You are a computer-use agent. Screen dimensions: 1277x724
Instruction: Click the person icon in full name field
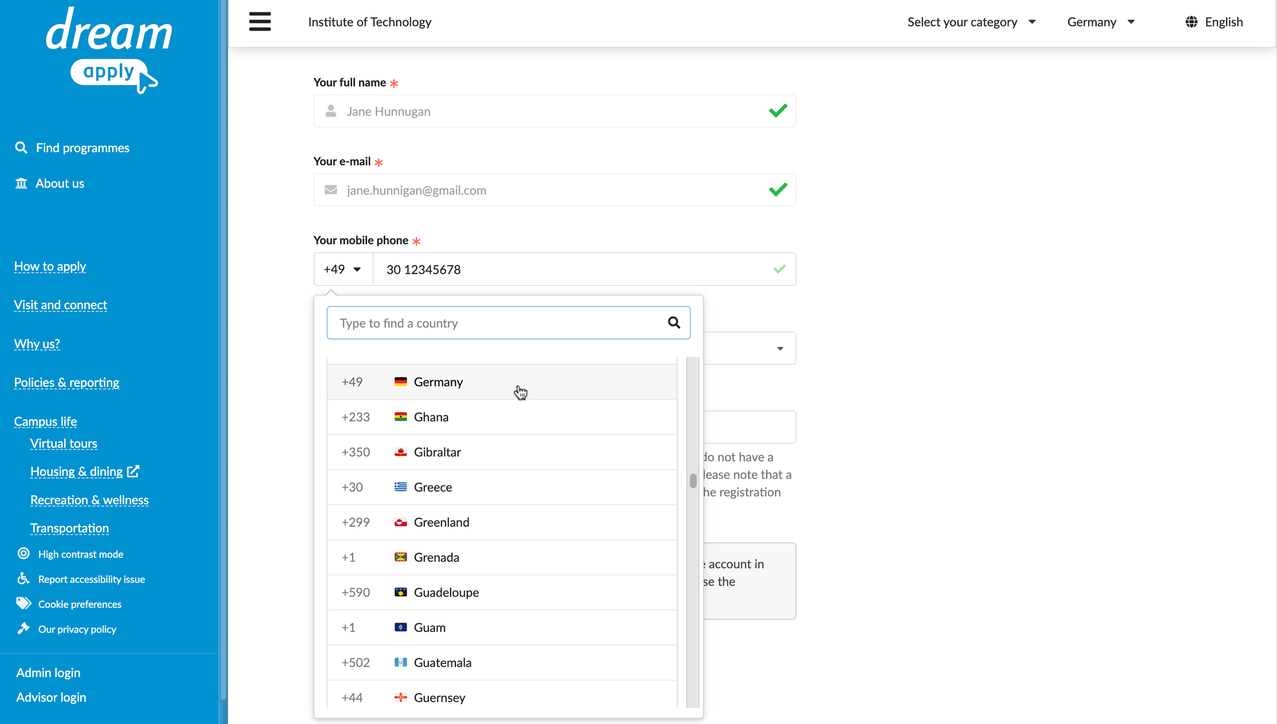[331, 111]
